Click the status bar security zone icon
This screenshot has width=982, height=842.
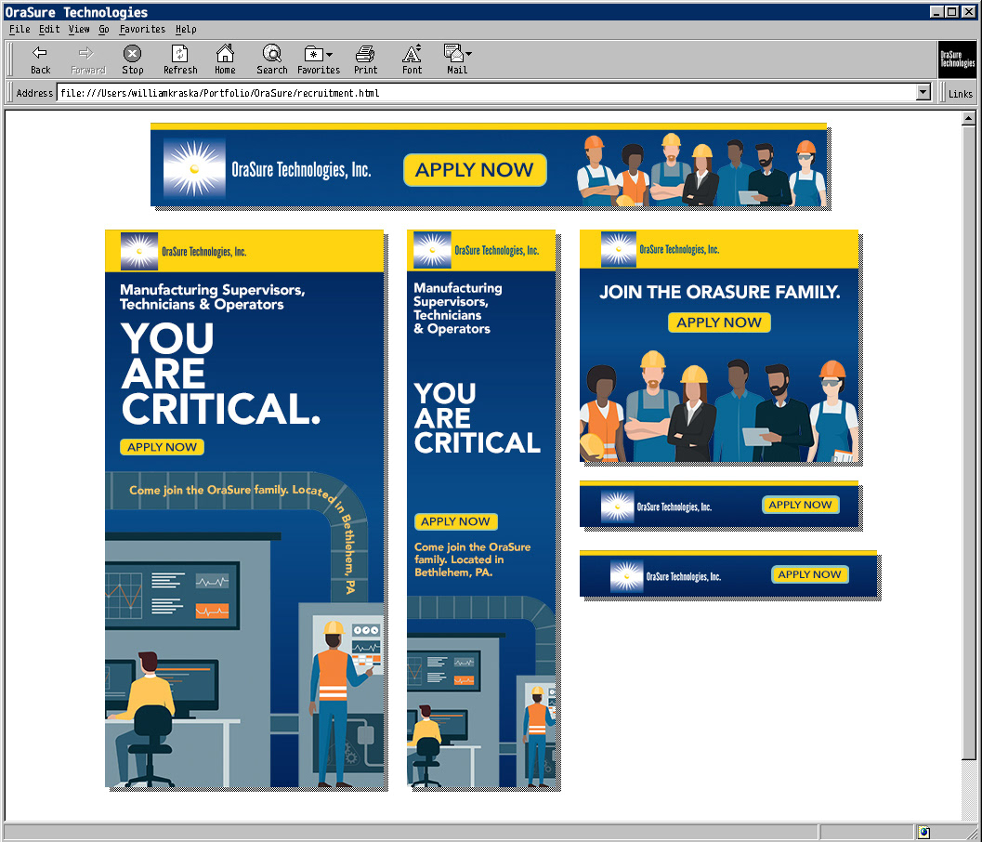click(923, 833)
